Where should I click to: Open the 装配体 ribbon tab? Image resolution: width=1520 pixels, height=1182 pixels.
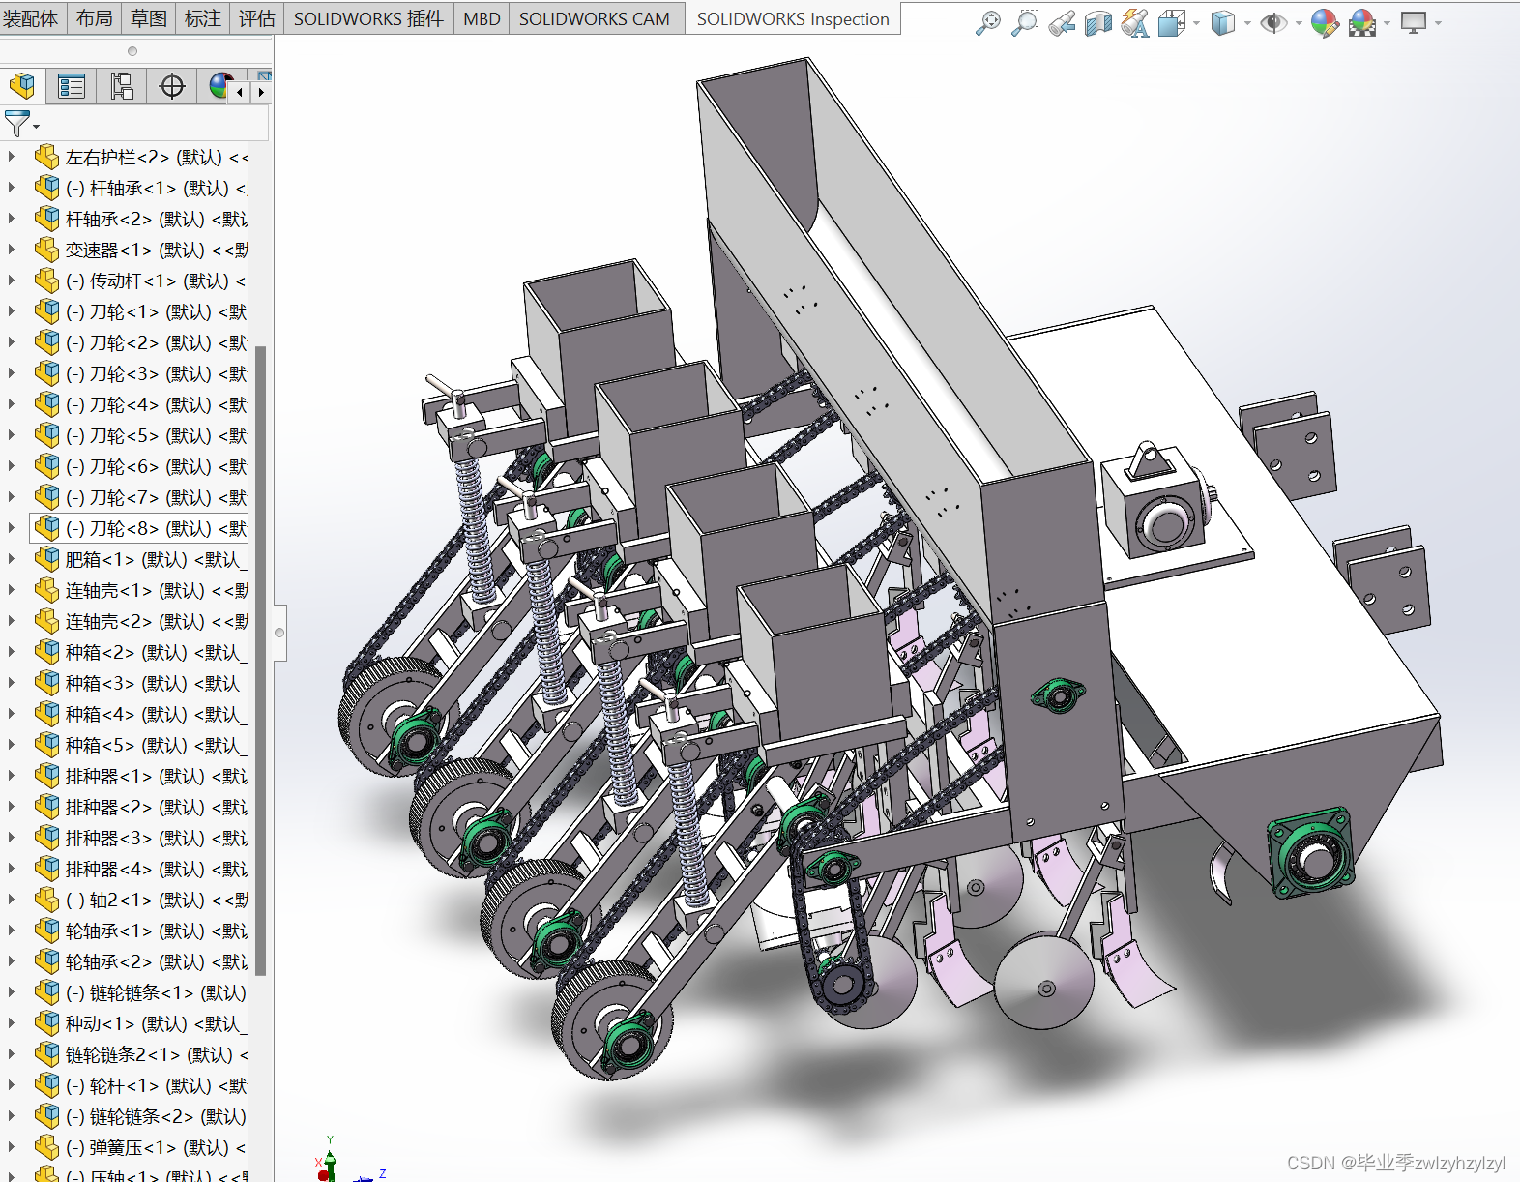30,18
